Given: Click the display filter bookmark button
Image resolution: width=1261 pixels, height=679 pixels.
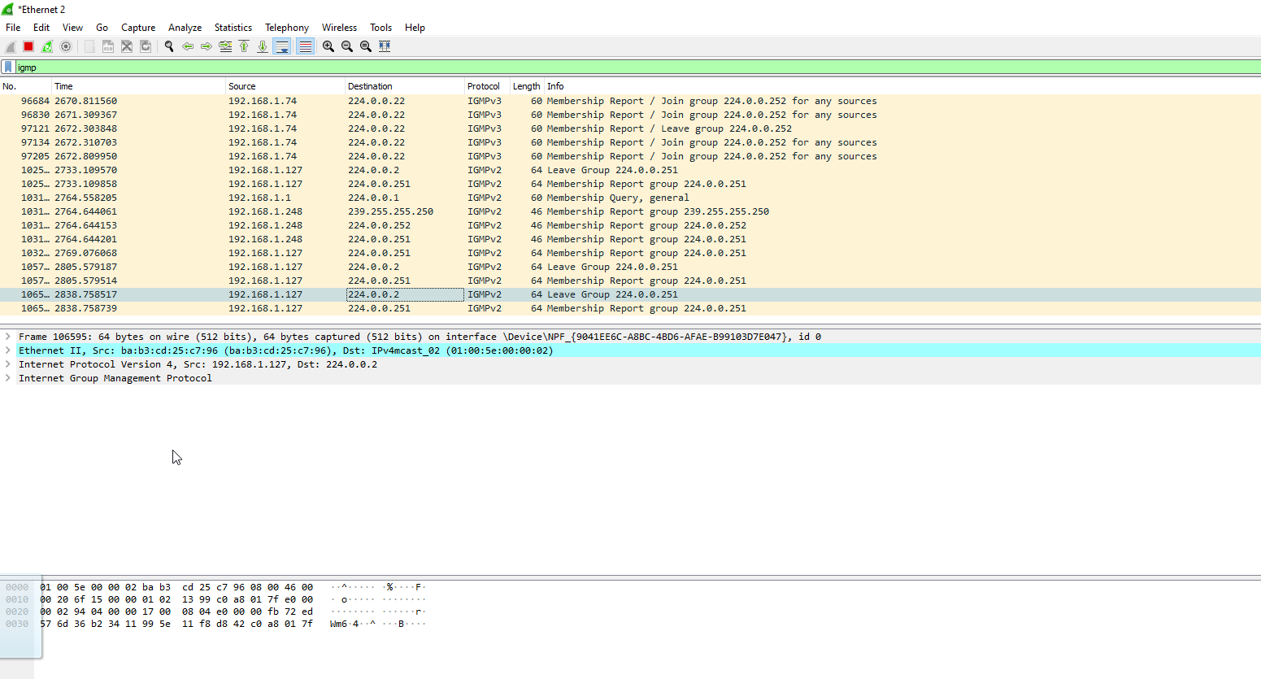Looking at the screenshot, I should point(8,67).
